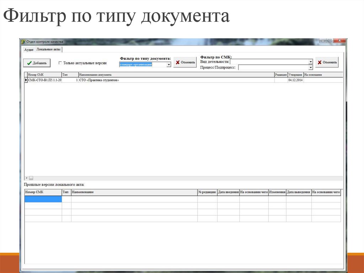364x273 pixels.
Task: Click the horizontal scrollbar left arrow
Action: click(x=27, y=178)
